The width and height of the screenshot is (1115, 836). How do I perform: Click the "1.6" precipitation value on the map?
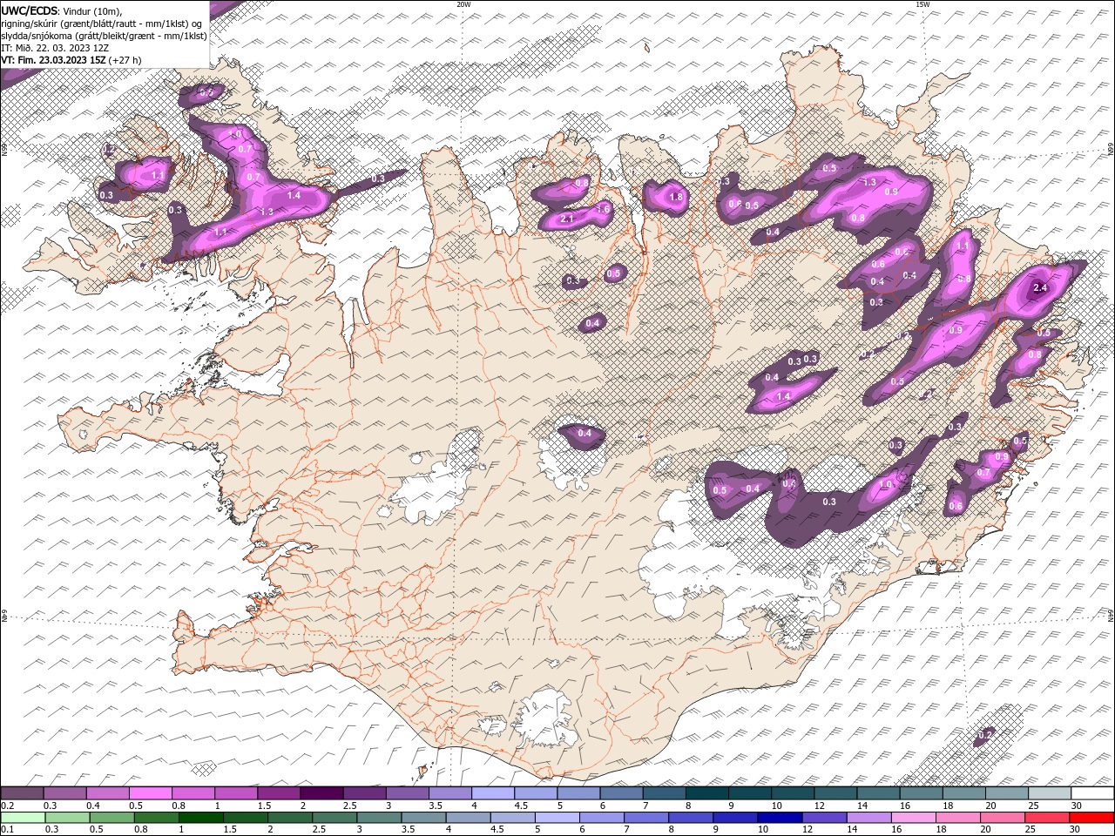click(603, 209)
